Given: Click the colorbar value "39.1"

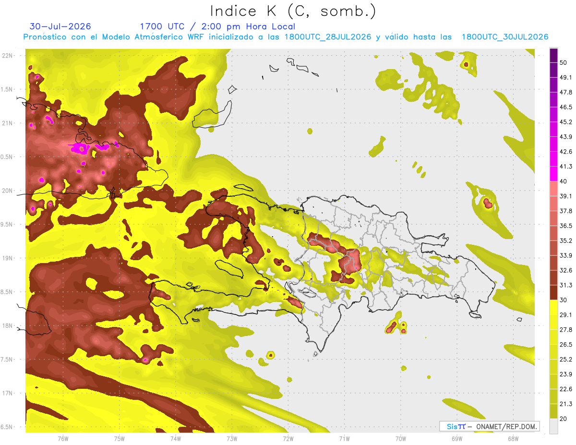Looking at the screenshot, I should 565,196.
